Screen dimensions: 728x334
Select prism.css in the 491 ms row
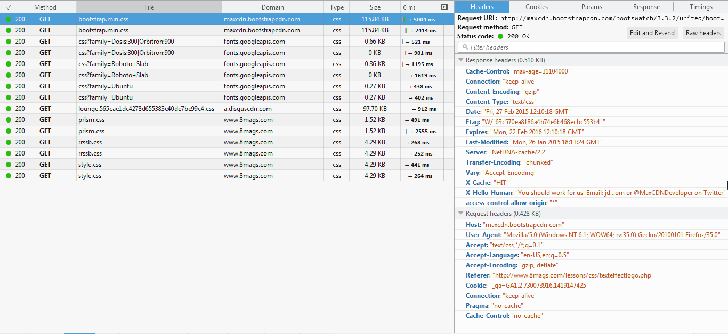point(91,120)
